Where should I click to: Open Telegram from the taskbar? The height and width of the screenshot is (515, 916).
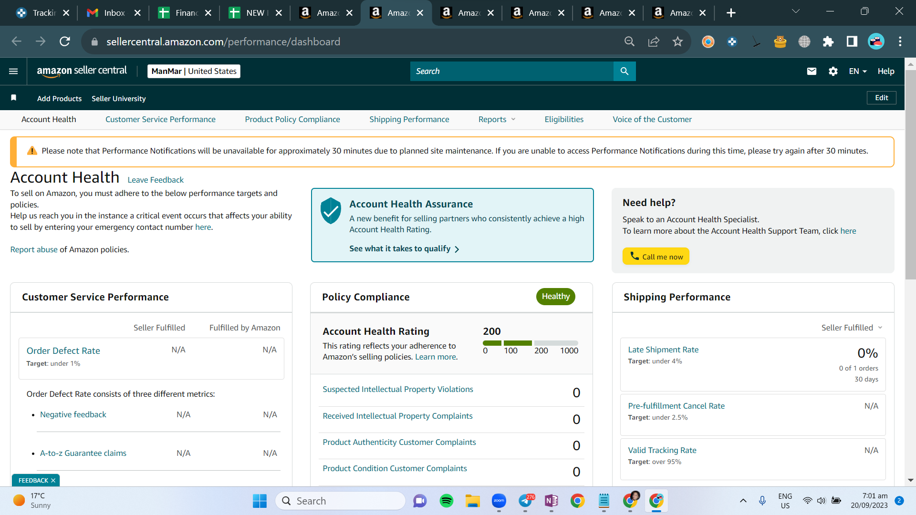click(525, 501)
